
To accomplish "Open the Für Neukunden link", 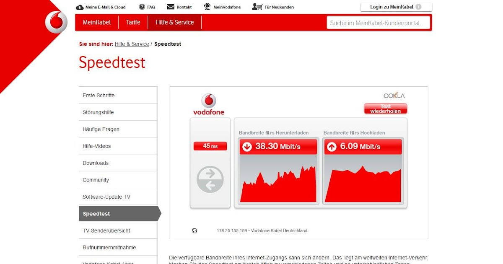I will 279,7.
